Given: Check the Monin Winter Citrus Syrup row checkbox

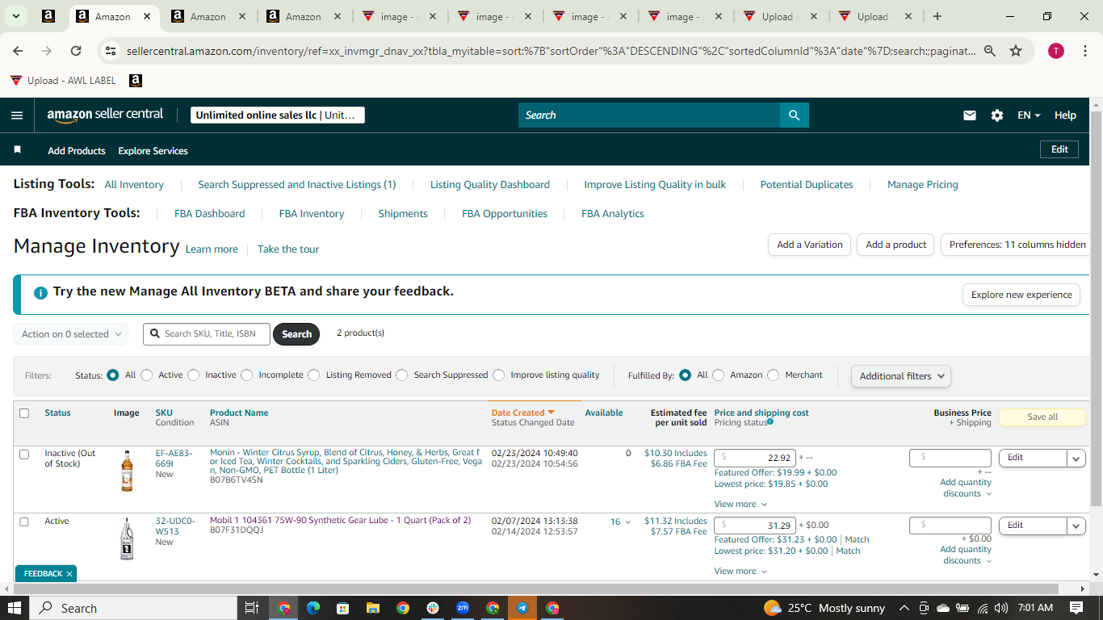Looking at the screenshot, I should [x=24, y=455].
